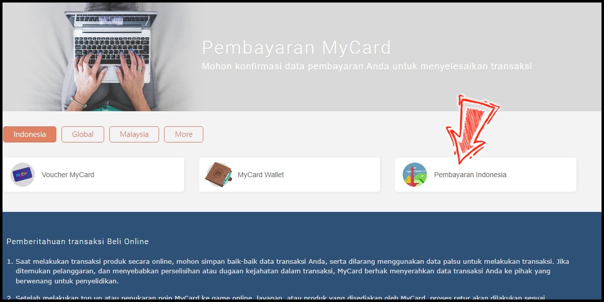Screen dimensions: 604x302
Task: Choose the Pembayaran Indonesia payment option
Action: coord(486,175)
